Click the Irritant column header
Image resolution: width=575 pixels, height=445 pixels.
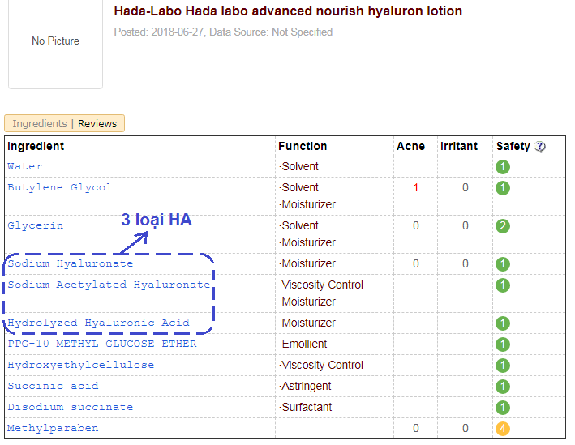[459, 146]
